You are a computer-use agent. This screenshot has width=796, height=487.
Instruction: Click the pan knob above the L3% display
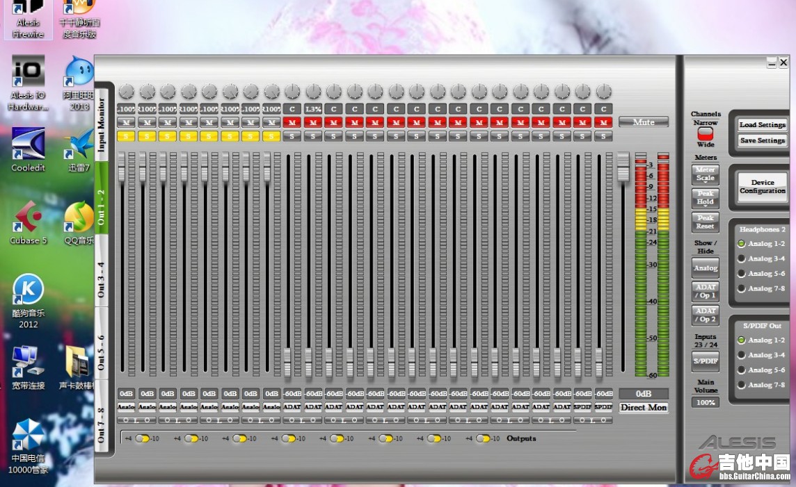click(x=313, y=92)
